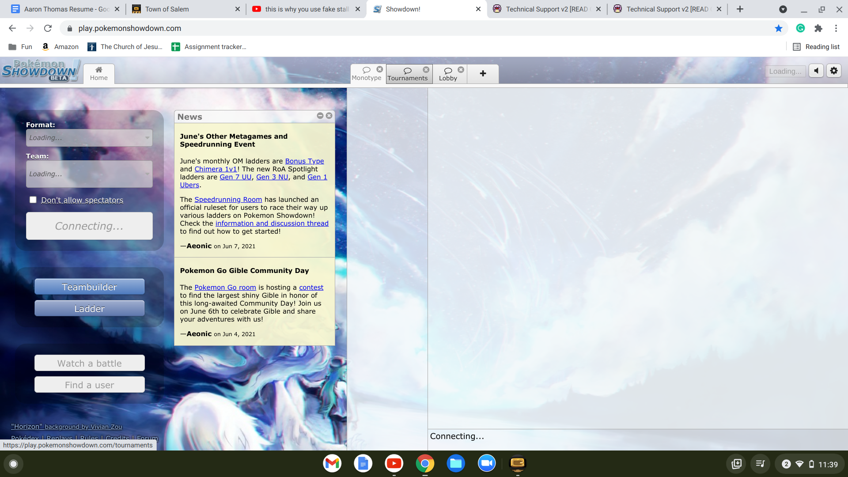Join another room with the plus button
The image size is (848, 477).
tap(483, 74)
